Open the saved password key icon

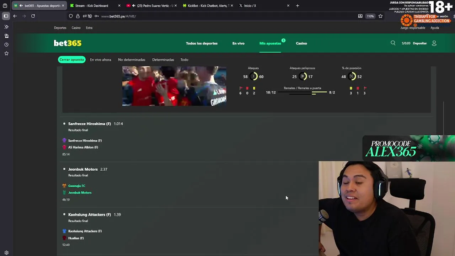(x=96, y=16)
